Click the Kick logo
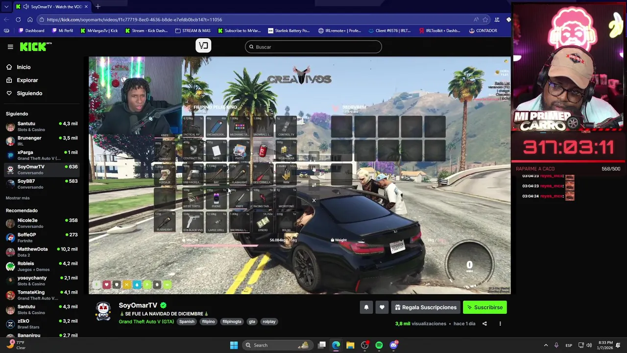627x353 pixels. [x=36, y=47]
